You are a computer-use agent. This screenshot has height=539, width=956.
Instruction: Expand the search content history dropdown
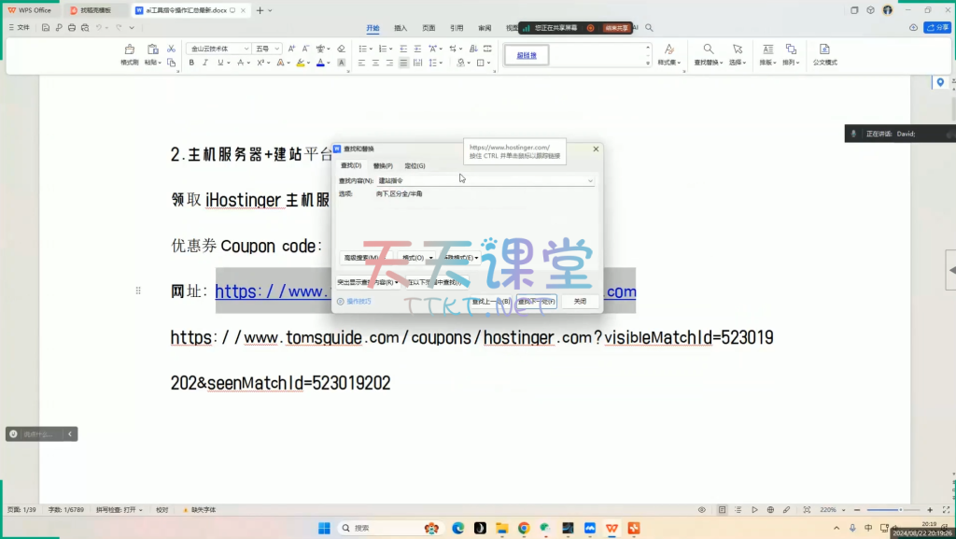point(590,180)
